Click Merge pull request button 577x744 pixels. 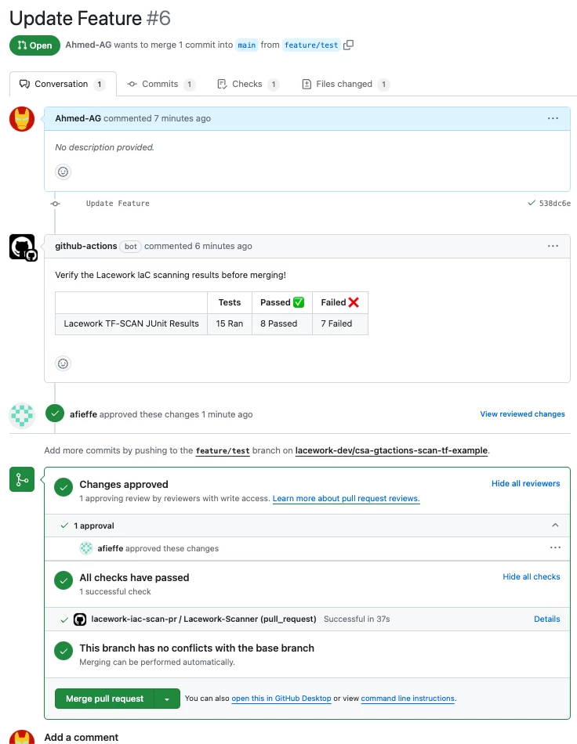click(104, 699)
